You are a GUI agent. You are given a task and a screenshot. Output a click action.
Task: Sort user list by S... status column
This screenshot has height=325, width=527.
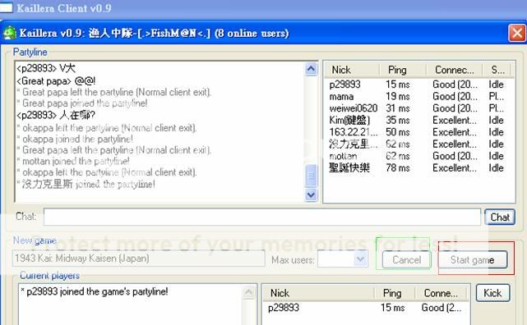coord(497,70)
